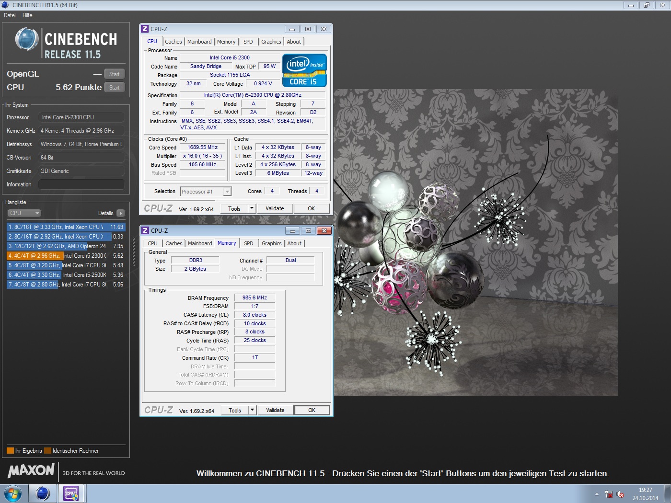Click lower CPU-Z window title icon

(145, 230)
